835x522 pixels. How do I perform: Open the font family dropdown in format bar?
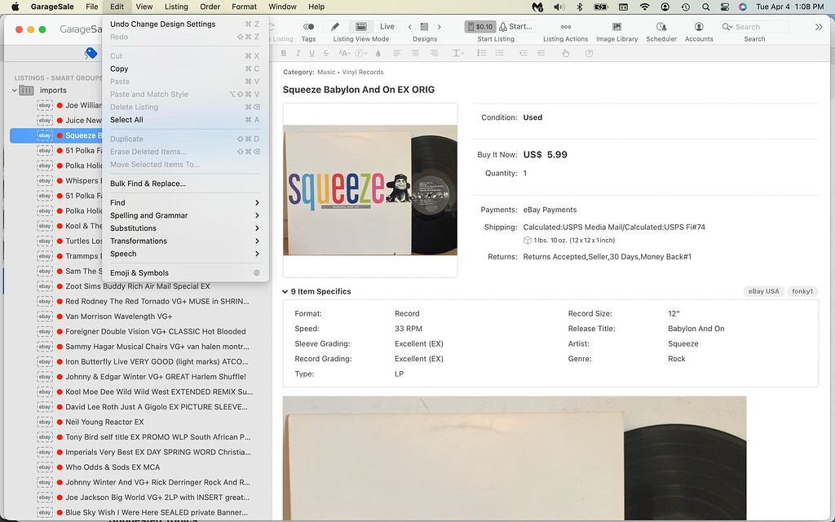[x=361, y=53]
